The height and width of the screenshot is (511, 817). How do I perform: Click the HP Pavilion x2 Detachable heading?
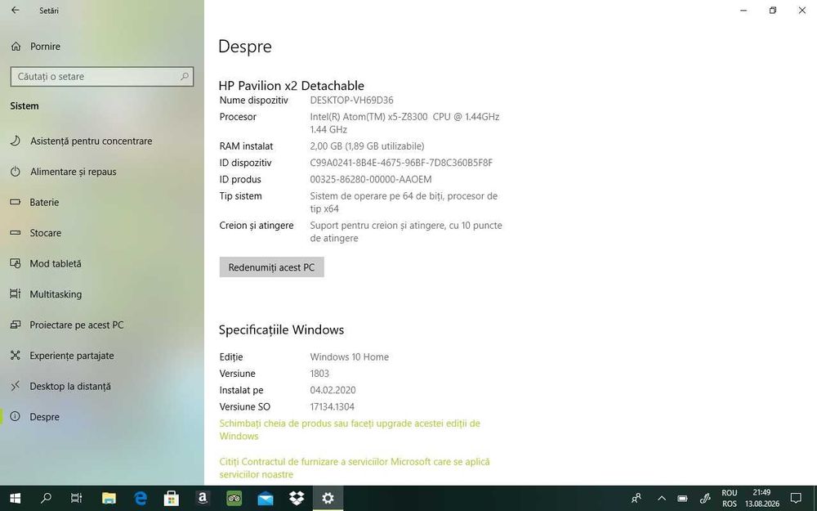292,86
